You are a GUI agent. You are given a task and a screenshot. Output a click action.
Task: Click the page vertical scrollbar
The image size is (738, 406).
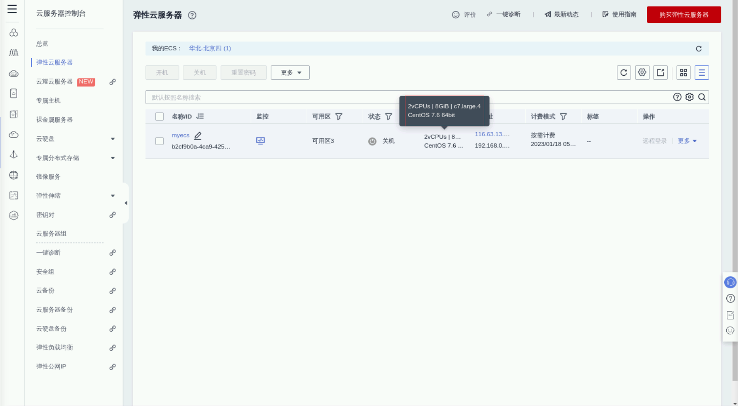[735, 190]
